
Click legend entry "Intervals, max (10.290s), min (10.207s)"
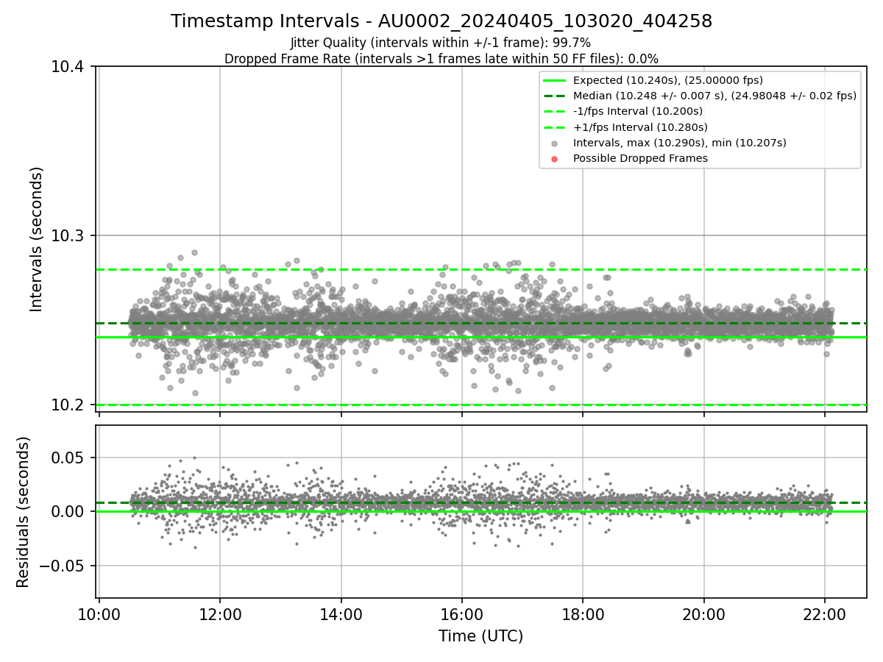coord(680,143)
